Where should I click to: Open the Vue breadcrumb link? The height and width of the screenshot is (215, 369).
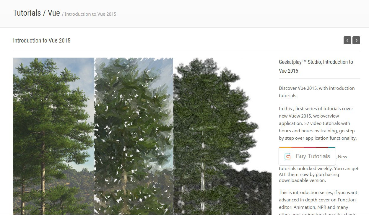click(54, 13)
